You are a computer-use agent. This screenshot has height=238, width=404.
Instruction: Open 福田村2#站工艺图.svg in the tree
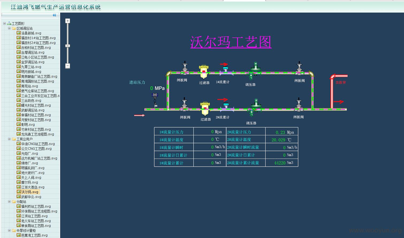click(39, 43)
